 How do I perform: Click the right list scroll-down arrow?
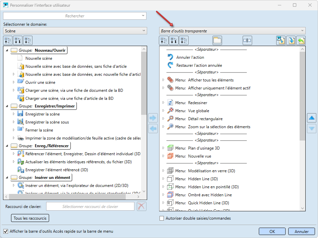(x=302, y=208)
